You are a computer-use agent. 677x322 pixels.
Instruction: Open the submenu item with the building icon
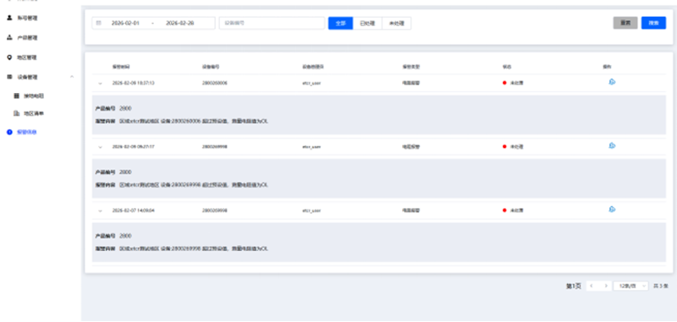click(29, 113)
